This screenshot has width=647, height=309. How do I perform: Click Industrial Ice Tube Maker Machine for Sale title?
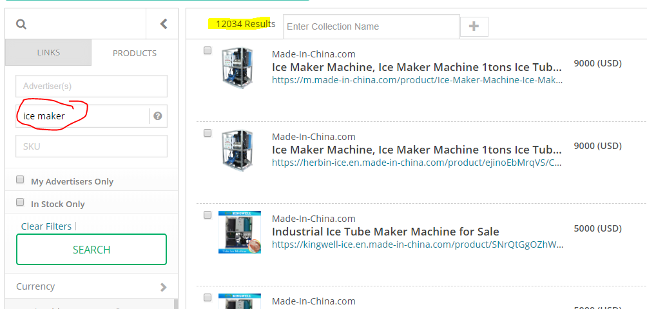pyautogui.click(x=385, y=232)
